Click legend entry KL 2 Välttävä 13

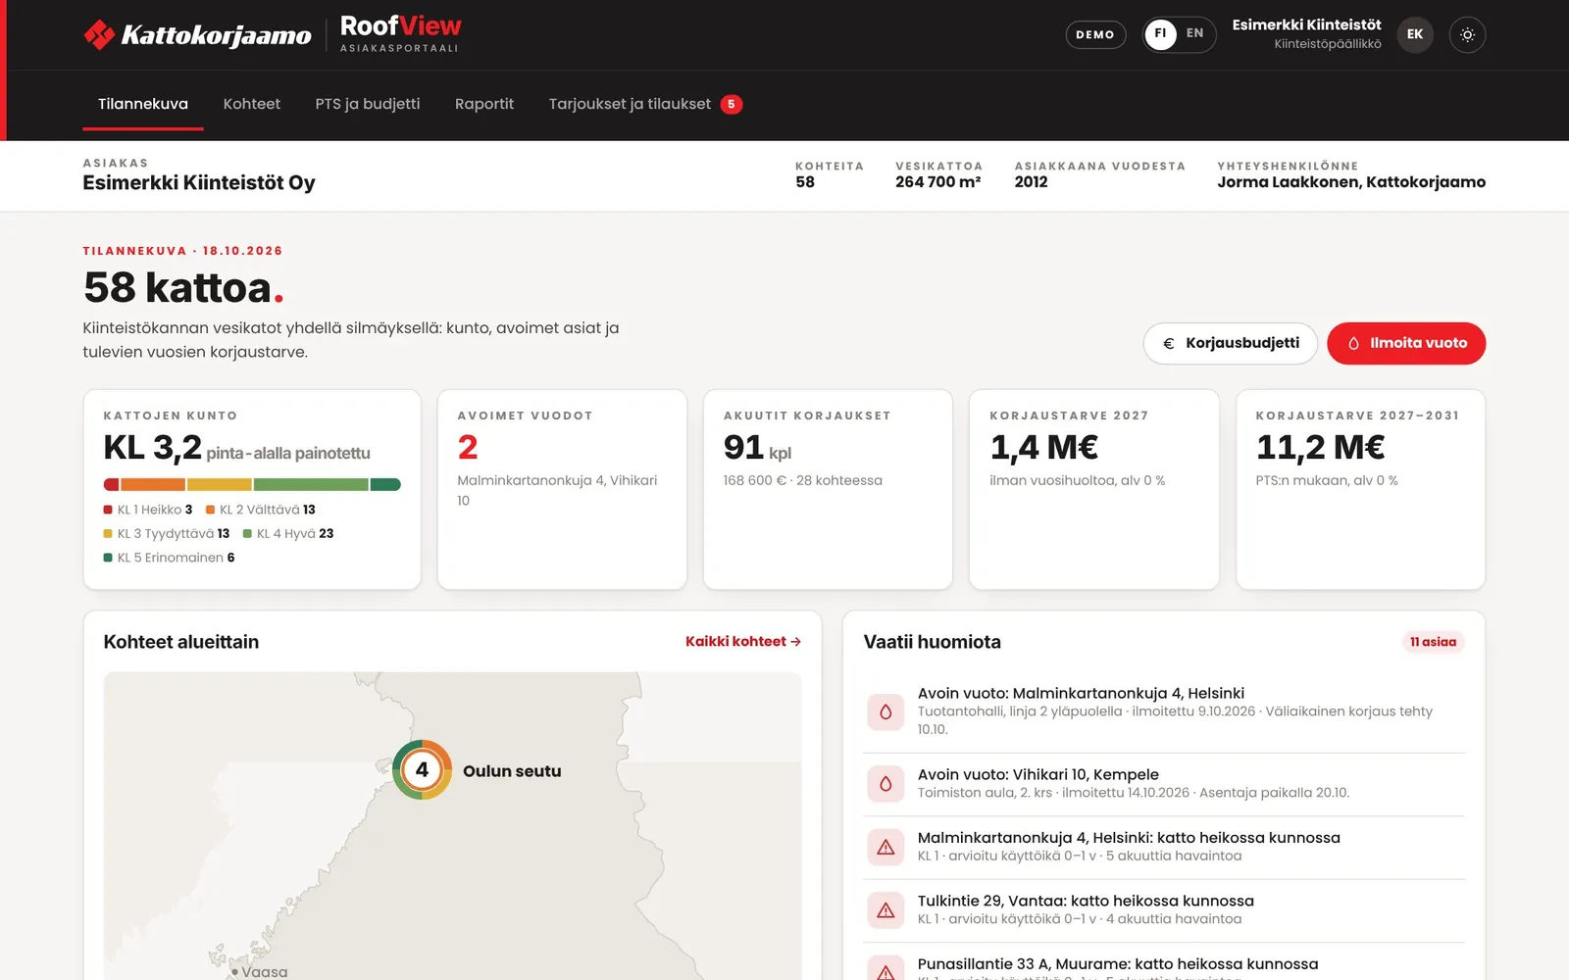click(261, 510)
